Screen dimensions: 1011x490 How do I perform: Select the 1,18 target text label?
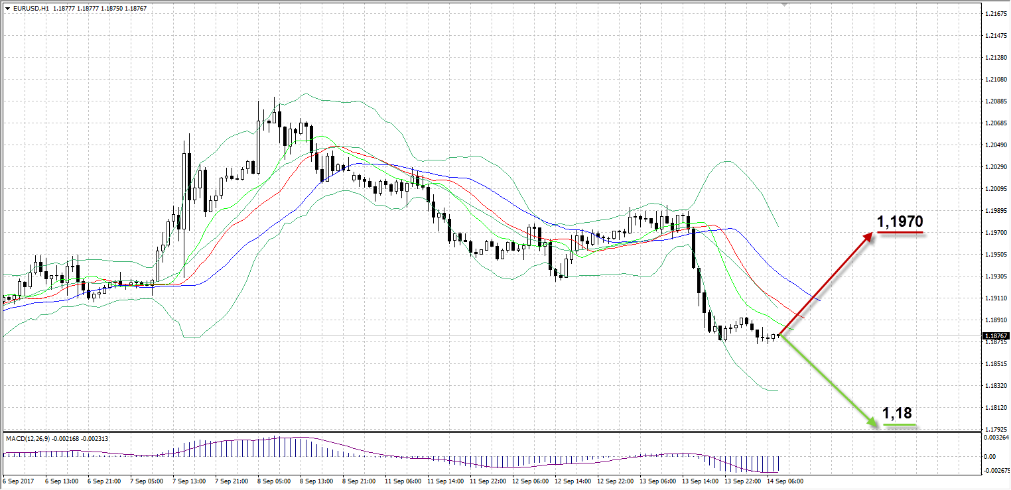tap(897, 414)
